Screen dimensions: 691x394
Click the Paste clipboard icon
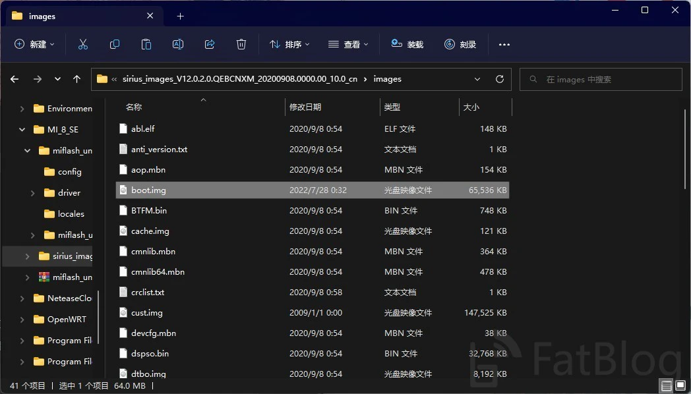click(146, 44)
